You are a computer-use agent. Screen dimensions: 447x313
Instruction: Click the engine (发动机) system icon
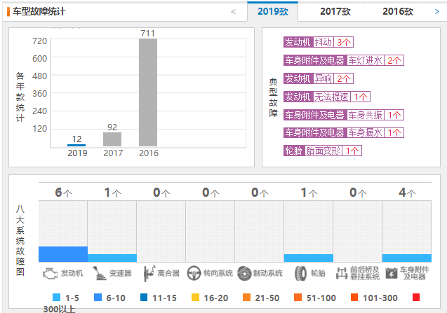tap(50, 274)
